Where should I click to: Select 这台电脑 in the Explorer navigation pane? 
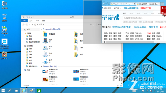tap(29, 46)
